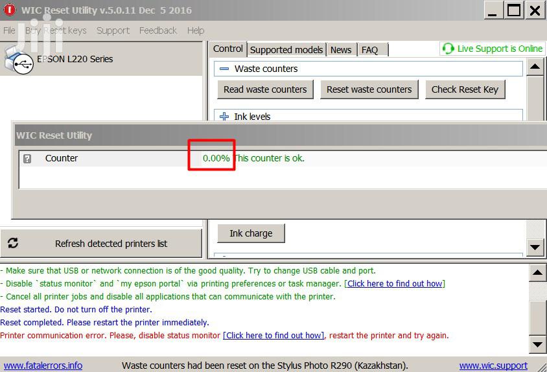Click the 'Waste counters had been reset' status text

[x=265, y=366]
